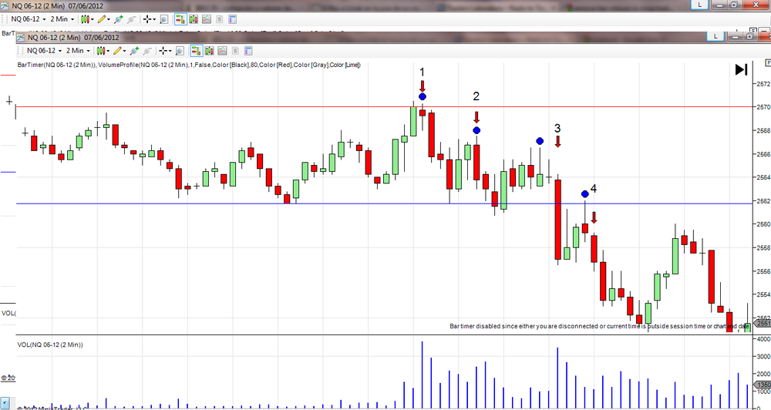Click the VOL(NQ 06-12 (2 Min)) panel label
771x410 pixels.
[x=50, y=344]
